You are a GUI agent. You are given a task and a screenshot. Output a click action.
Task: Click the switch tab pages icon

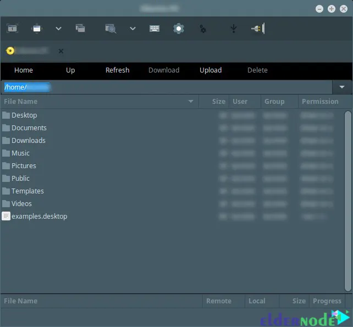click(x=80, y=29)
